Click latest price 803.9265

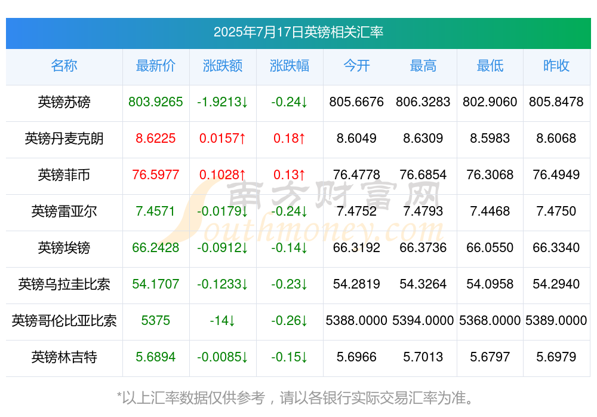(155, 102)
